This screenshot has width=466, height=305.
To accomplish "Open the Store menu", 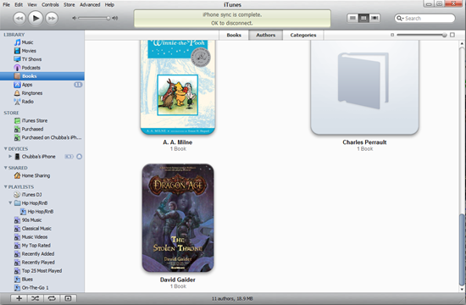I will [x=69, y=5].
